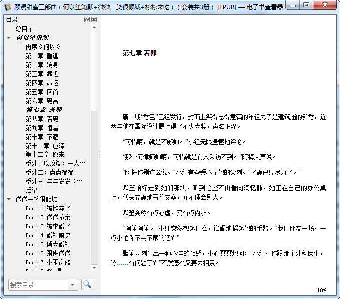Click the search magnifier button

click(x=87, y=284)
